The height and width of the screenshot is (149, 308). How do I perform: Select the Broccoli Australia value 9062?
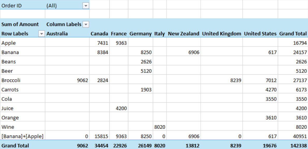[82, 80]
